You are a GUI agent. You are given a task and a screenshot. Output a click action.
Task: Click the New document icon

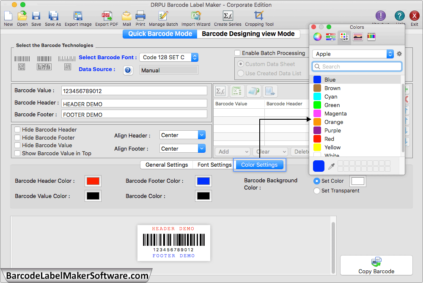[x=8, y=16]
